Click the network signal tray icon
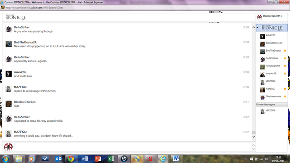The height and width of the screenshot is (163, 290). tap(261, 159)
